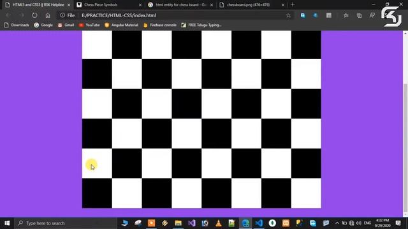Click the ENG language indicator
This screenshot has width=408, height=229.
pyautogui.click(x=367, y=223)
